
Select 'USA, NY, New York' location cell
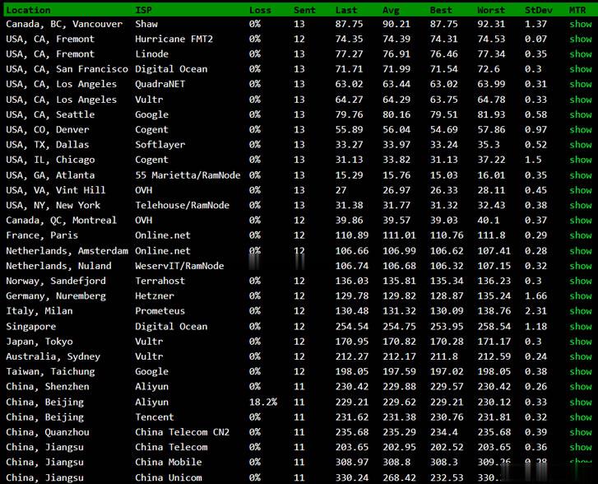(53, 205)
